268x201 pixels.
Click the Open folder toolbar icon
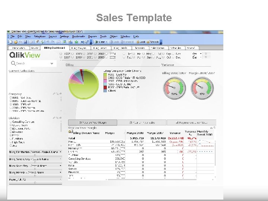[x=16, y=42]
